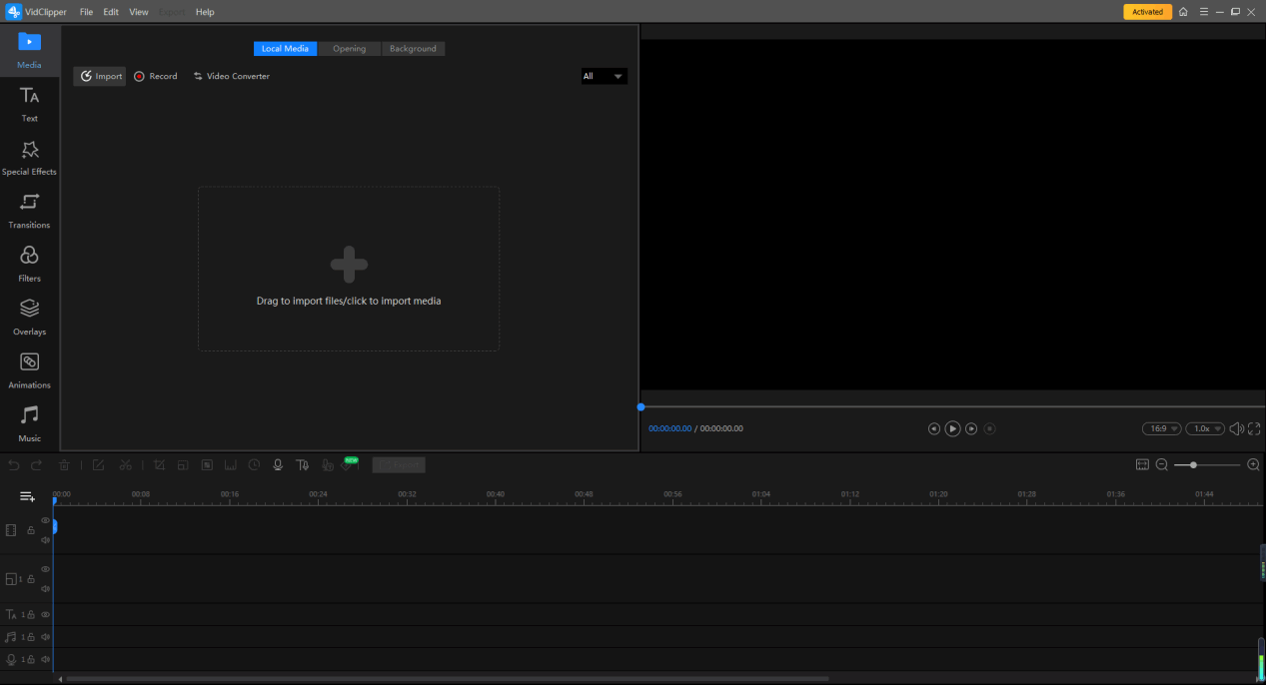Open the 1.0x playback speed dropdown
Screen dimensions: 1266x685
tap(1205, 429)
